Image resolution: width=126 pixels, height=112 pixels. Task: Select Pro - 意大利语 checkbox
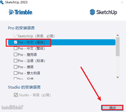15,73
